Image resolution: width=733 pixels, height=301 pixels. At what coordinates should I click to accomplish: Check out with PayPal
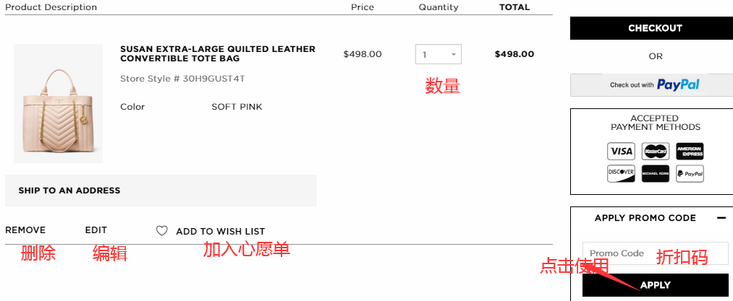pos(655,85)
